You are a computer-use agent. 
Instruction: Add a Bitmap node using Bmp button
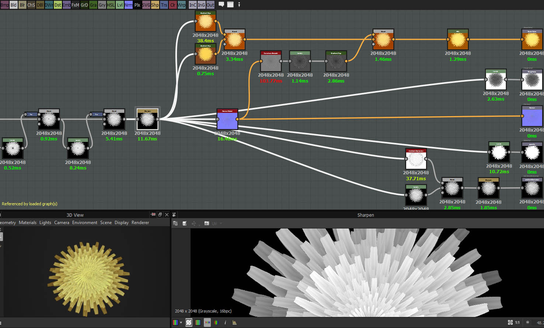(4, 5)
